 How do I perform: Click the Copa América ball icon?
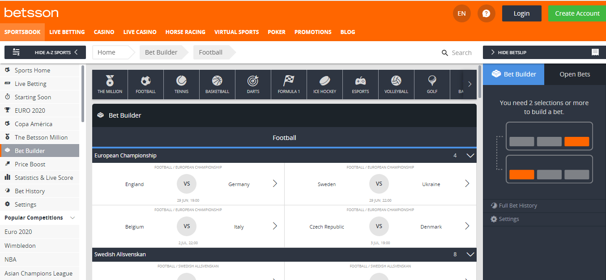[7, 124]
